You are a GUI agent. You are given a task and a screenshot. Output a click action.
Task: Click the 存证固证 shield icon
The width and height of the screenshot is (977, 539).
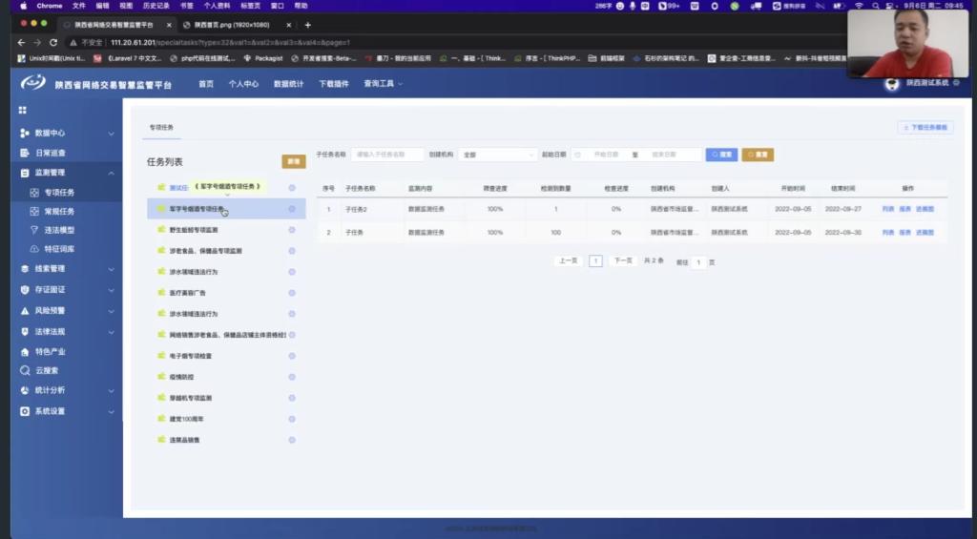pyautogui.click(x=24, y=290)
